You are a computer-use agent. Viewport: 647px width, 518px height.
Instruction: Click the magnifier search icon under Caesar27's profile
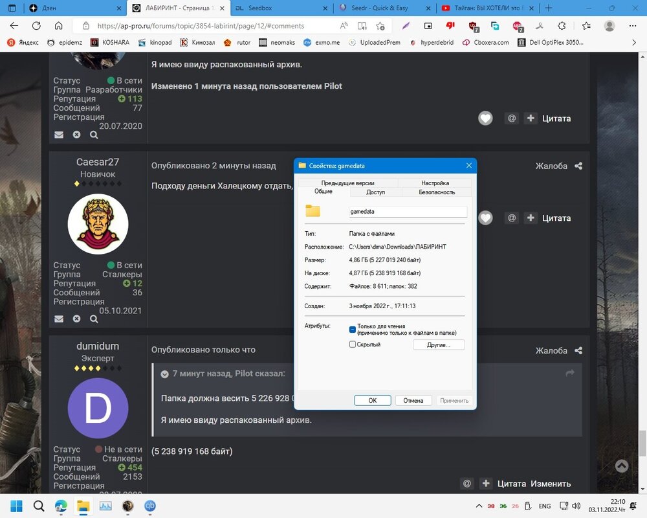94,319
